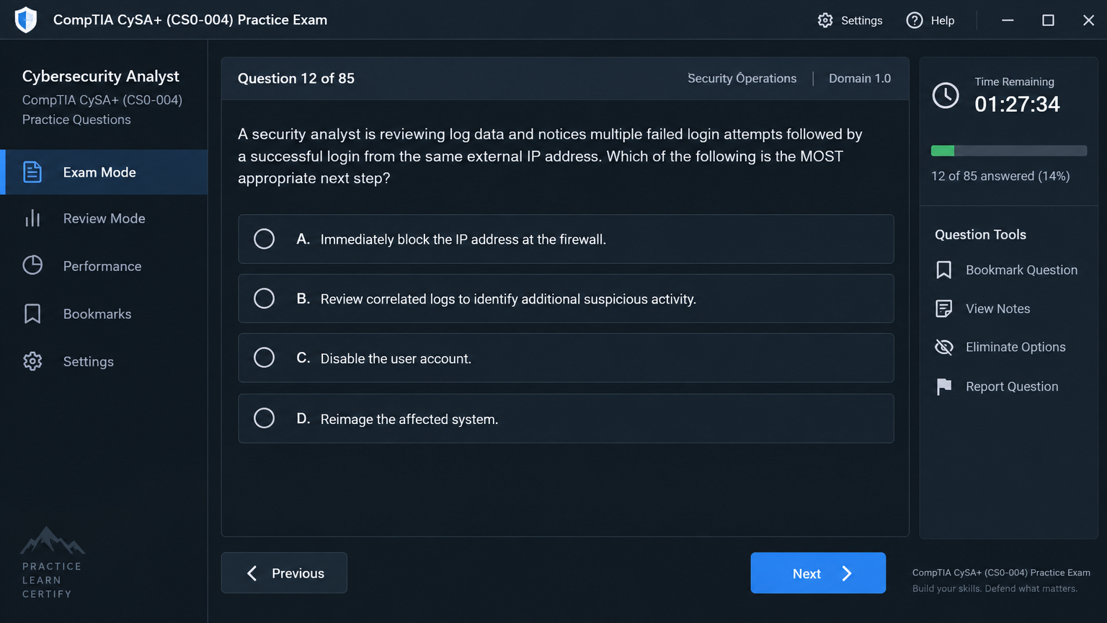The width and height of the screenshot is (1107, 623).
Task: Click the sidebar Settings gear icon
Action: (x=32, y=361)
